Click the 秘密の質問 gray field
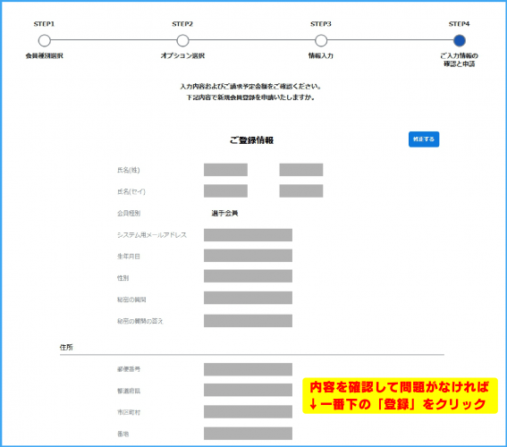507x447 pixels. pos(248,298)
